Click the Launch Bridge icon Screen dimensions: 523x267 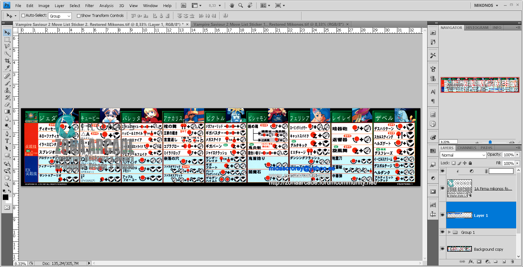coord(184,6)
